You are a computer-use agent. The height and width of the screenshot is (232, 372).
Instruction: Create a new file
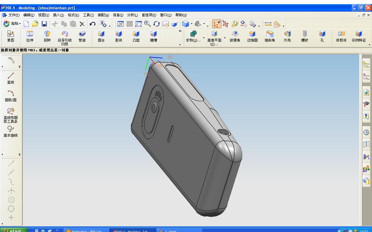26,24
